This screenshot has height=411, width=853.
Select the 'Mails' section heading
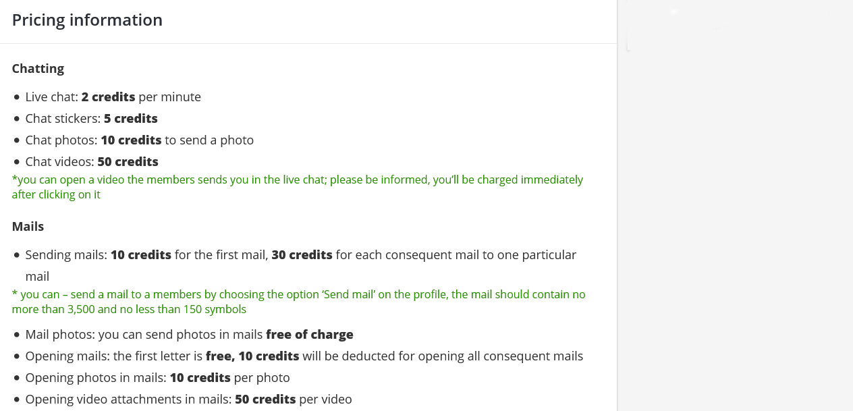pyautogui.click(x=28, y=227)
